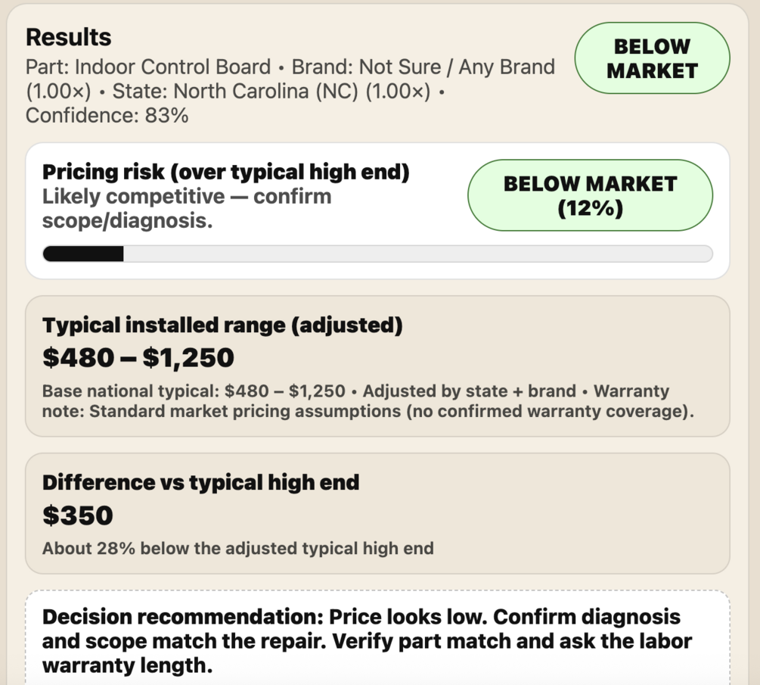This screenshot has height=685, width=760.
Task: Click the Difference vs typical high end heading
Action: pos(200,482)
